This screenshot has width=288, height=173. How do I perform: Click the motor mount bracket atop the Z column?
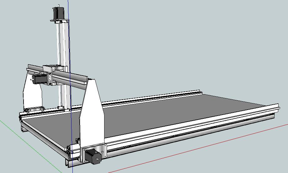tap(60, 21)
